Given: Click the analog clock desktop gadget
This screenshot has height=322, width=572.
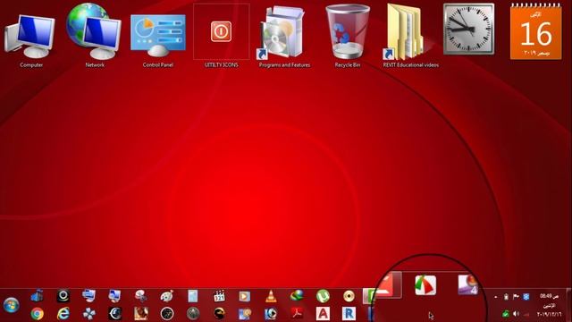Looking at the screenshot, I should 468,30.
